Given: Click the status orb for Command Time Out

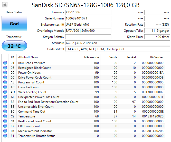Looking at the screenshot, I should click(x=5, y=112).
